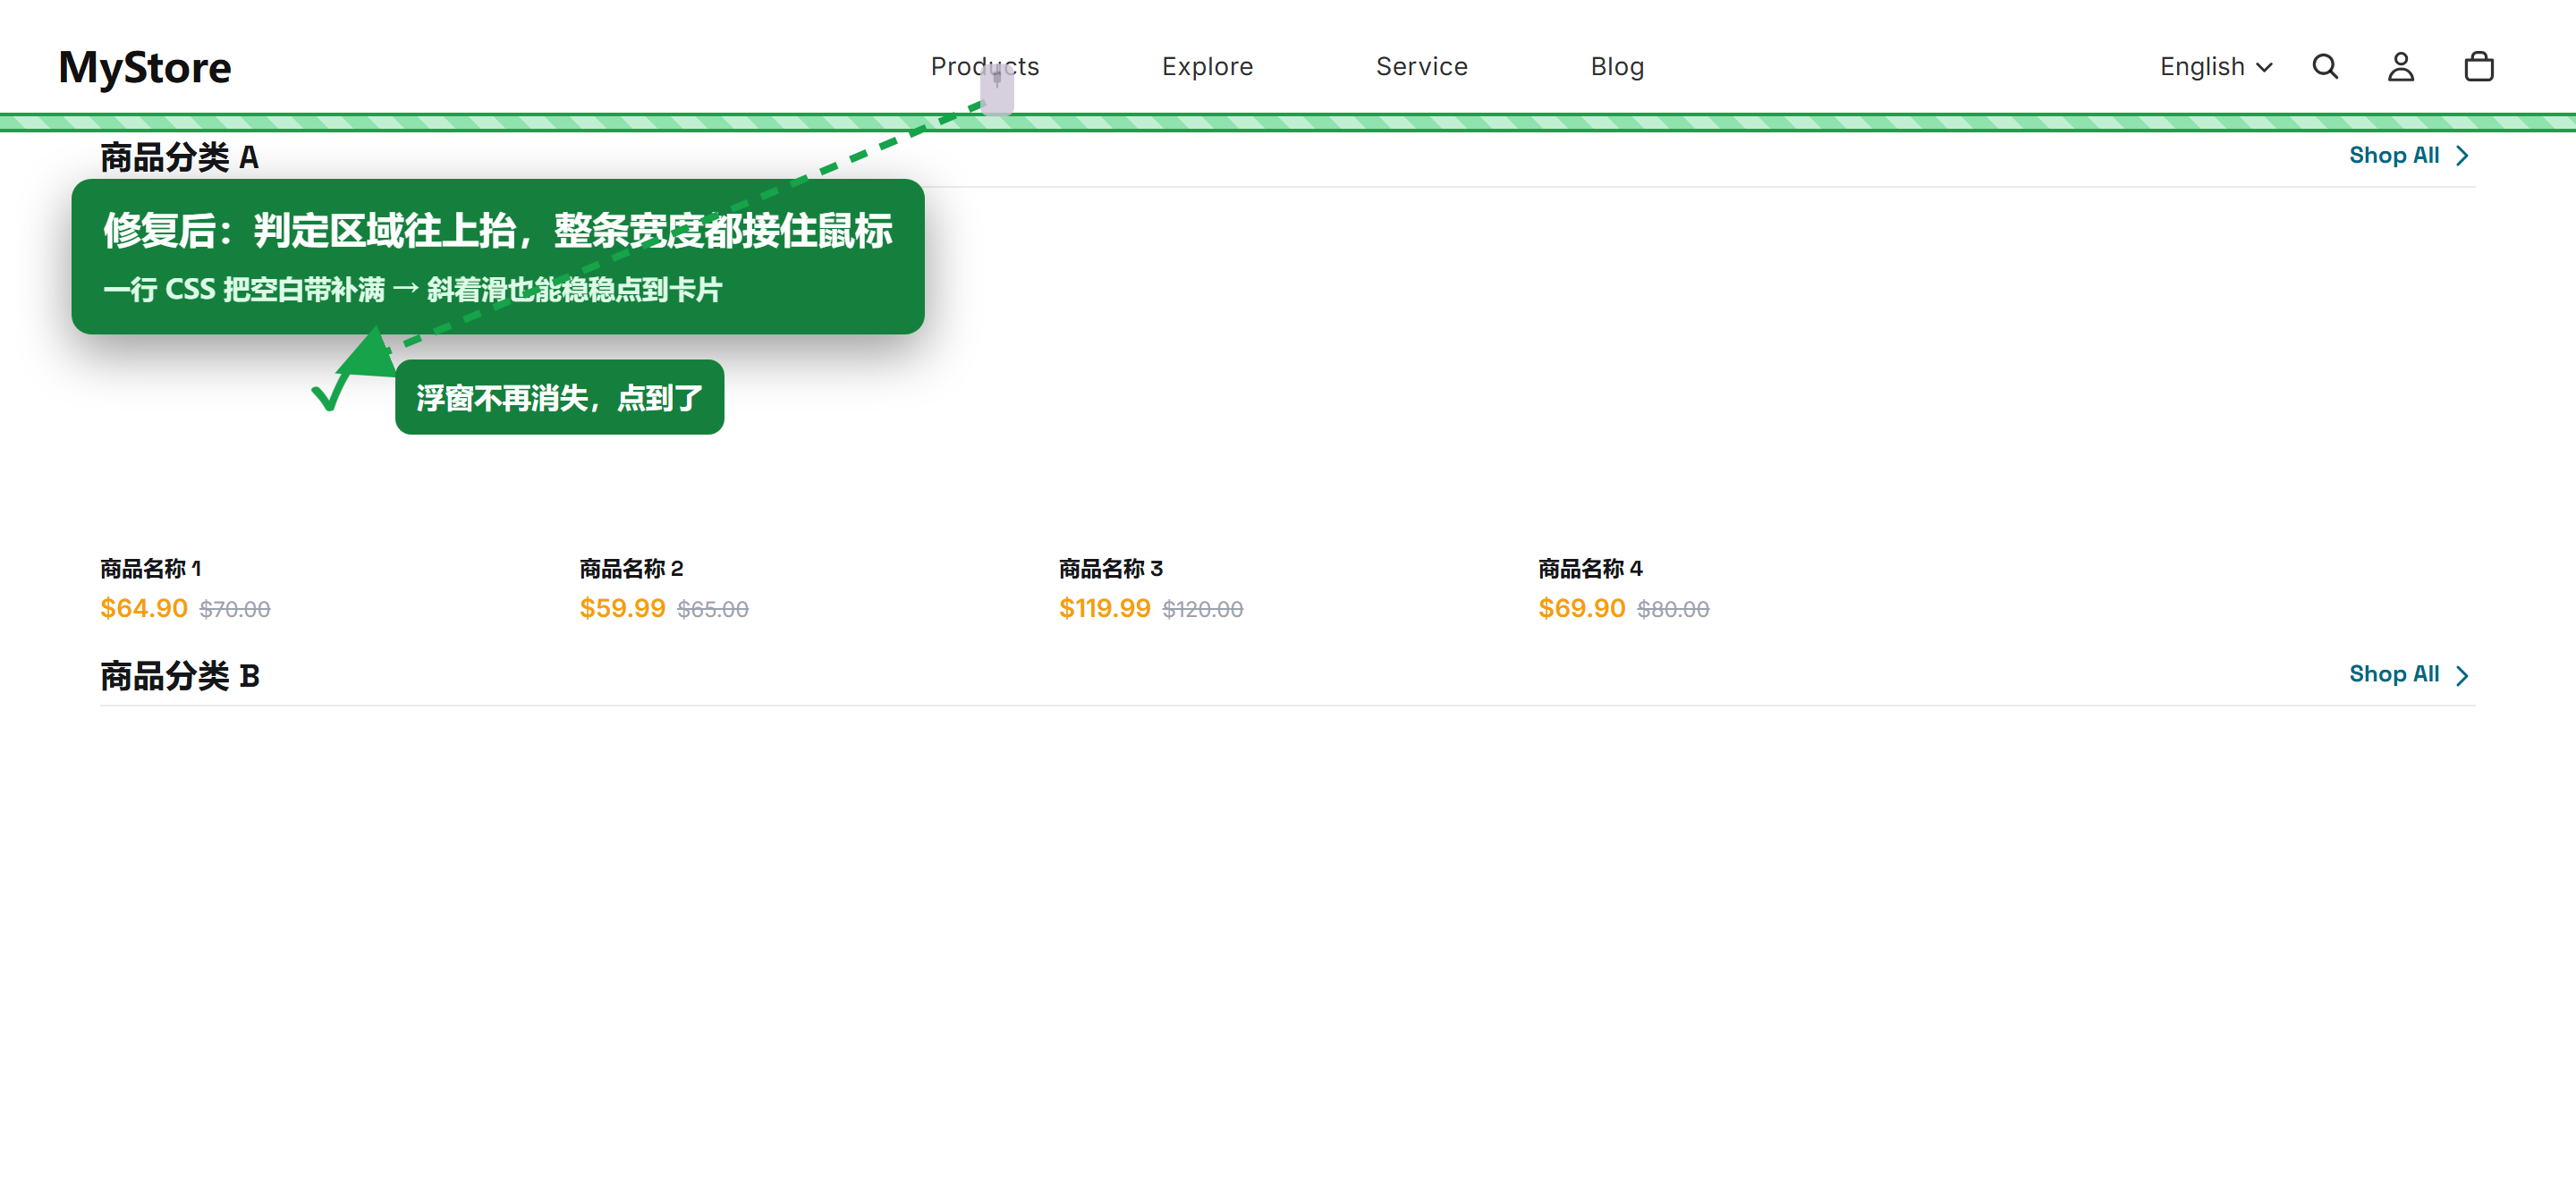Screen dimensions: 2576x1184
Task: Click the $119.99 sale price
Action: [x=1104, y=608]
